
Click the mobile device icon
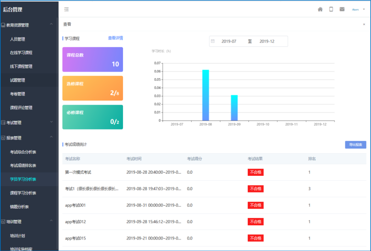pyautogui.click(x=331, y=9)
